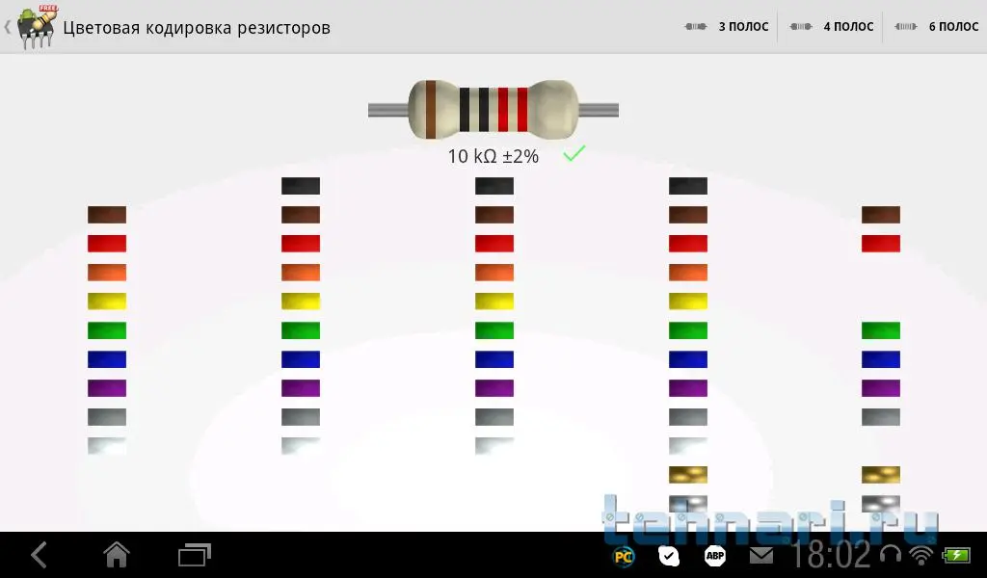Image resolution: width=987 pixels, height=578 pixels.
Task: Select gold in tolerance column
Action: pos(881,475)
